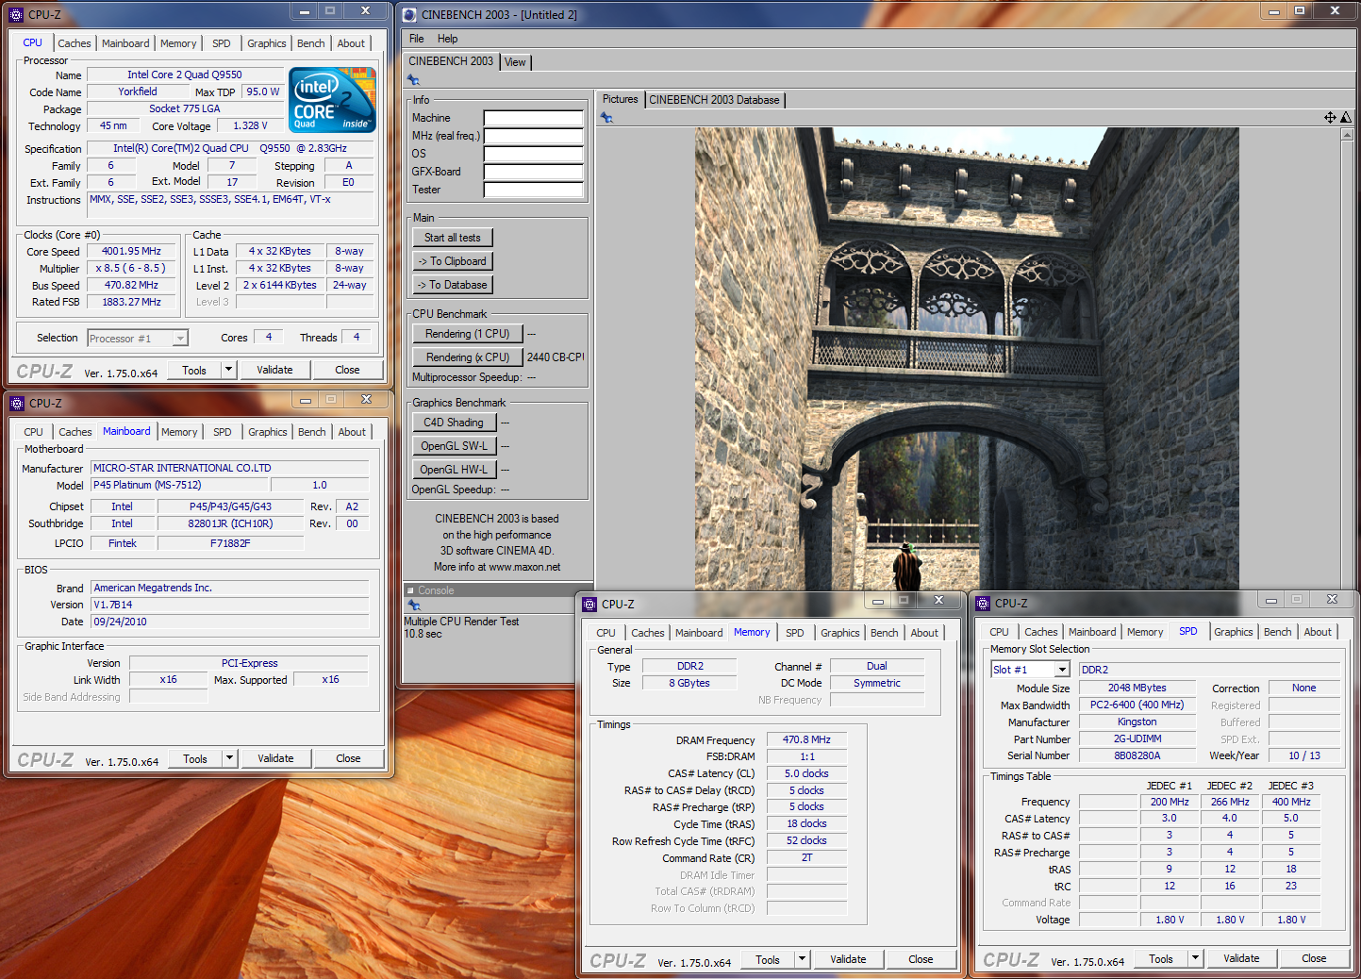Open the Tools dropdown arrow in the Mainboard window
The height and width of the screenshot is (979, 1361).
229,758
